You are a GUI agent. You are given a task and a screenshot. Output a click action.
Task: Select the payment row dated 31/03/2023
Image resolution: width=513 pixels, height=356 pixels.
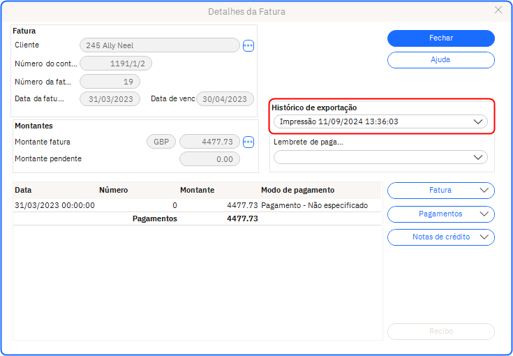coord(195,206)
